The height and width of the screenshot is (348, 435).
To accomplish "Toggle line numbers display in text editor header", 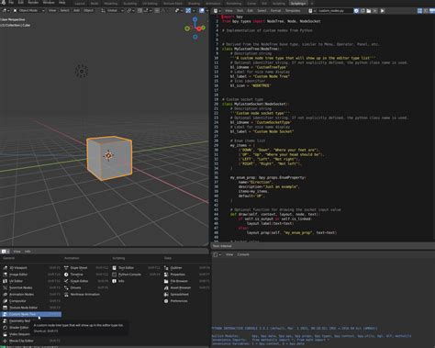I will [x=420, y=11].
